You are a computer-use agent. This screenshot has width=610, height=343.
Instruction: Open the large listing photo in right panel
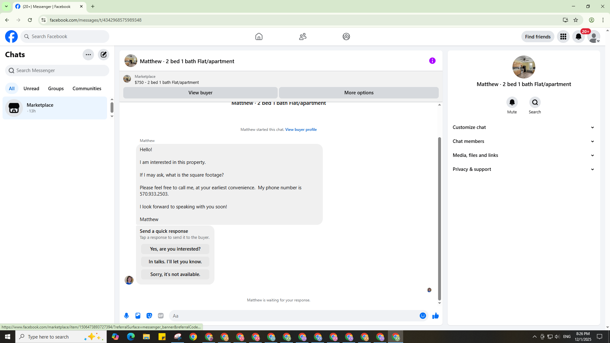click(x=524, y=67)
